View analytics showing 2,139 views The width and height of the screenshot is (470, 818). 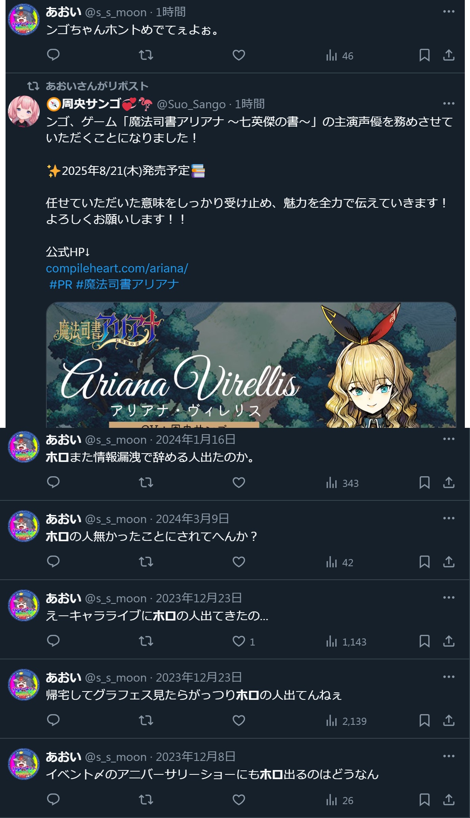[346, 721]
